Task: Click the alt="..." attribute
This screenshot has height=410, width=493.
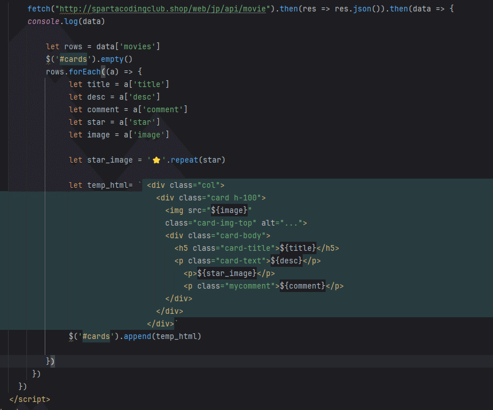Action: (x=281, y=223)
